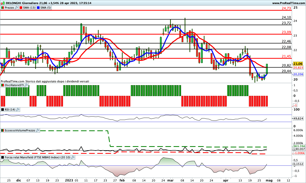This screenshot has height=183, width=306.
Task: Click the RSI (14) wrench icon
Action: [x=18, y=110]
